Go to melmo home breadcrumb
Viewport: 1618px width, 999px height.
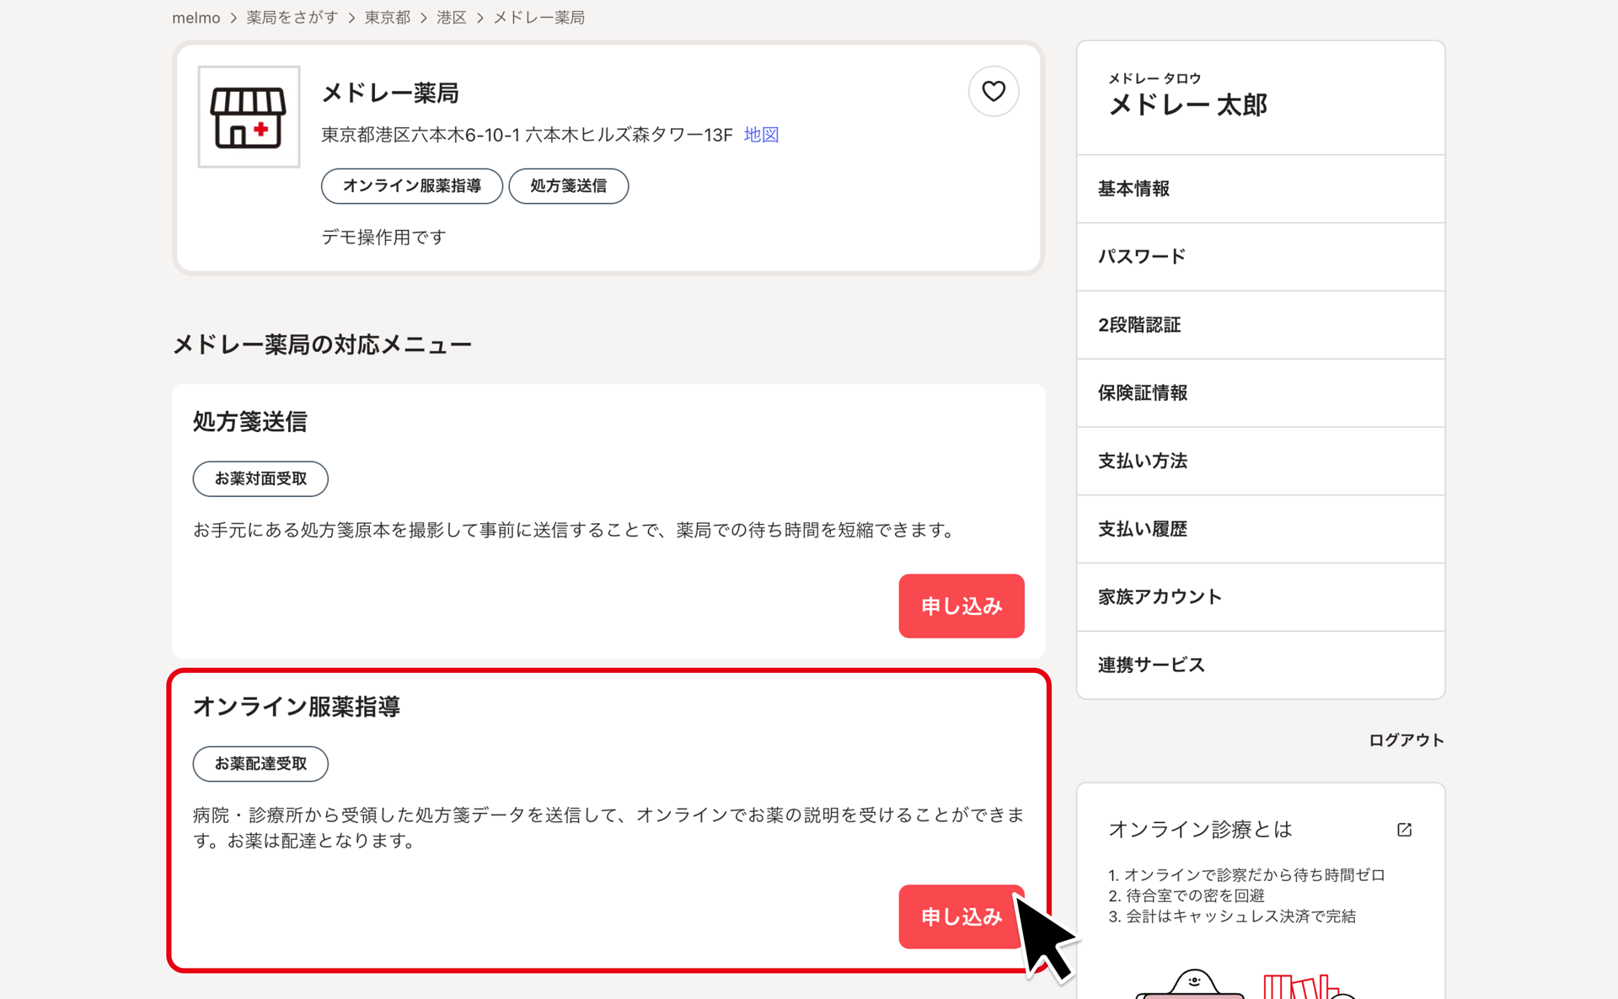[196, 18]
